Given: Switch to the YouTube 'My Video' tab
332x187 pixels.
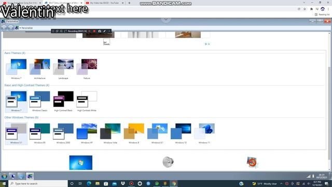Looking at the screenshot, I should click(x=105, y=3).
